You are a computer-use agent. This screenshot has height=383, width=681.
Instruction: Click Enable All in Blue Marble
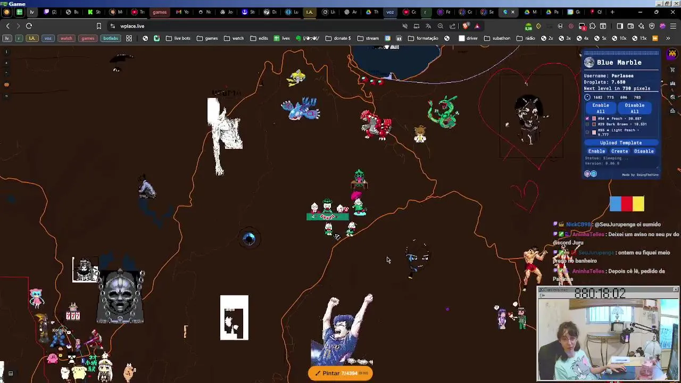(x=600, y=109)
